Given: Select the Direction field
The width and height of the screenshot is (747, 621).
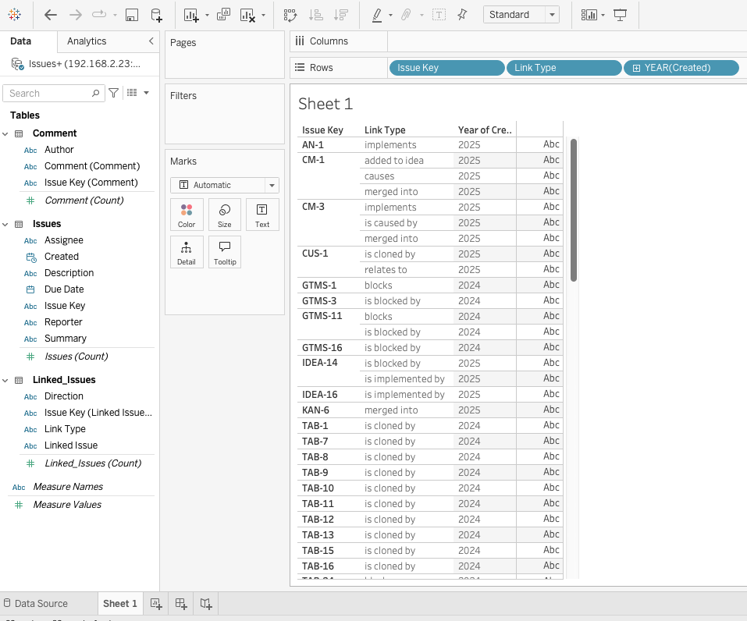Looking at the screenshot, I should (64, 396).
